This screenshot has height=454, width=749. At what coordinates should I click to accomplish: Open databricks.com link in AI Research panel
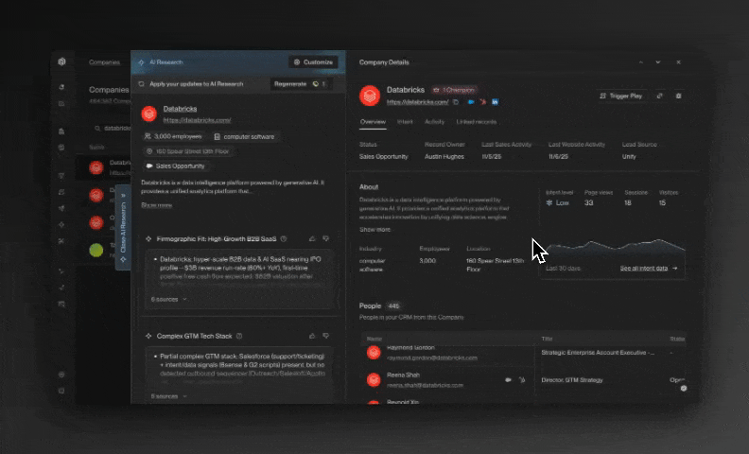pos(197,120)
